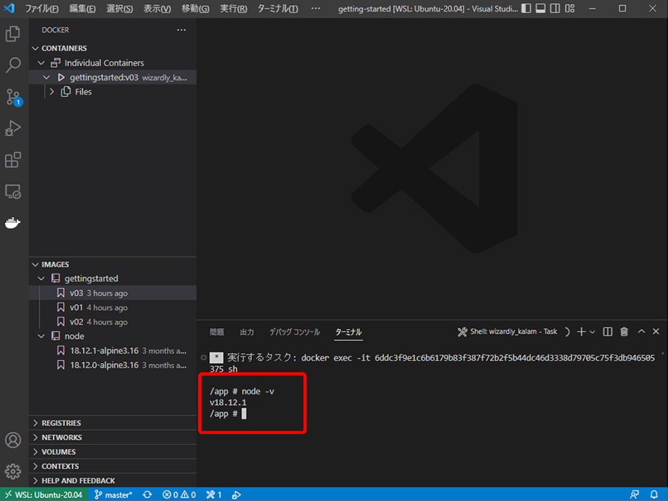668x501 pixels.
Task: Open Docker panel more actions ellipsis
Action: pos(182,30)
